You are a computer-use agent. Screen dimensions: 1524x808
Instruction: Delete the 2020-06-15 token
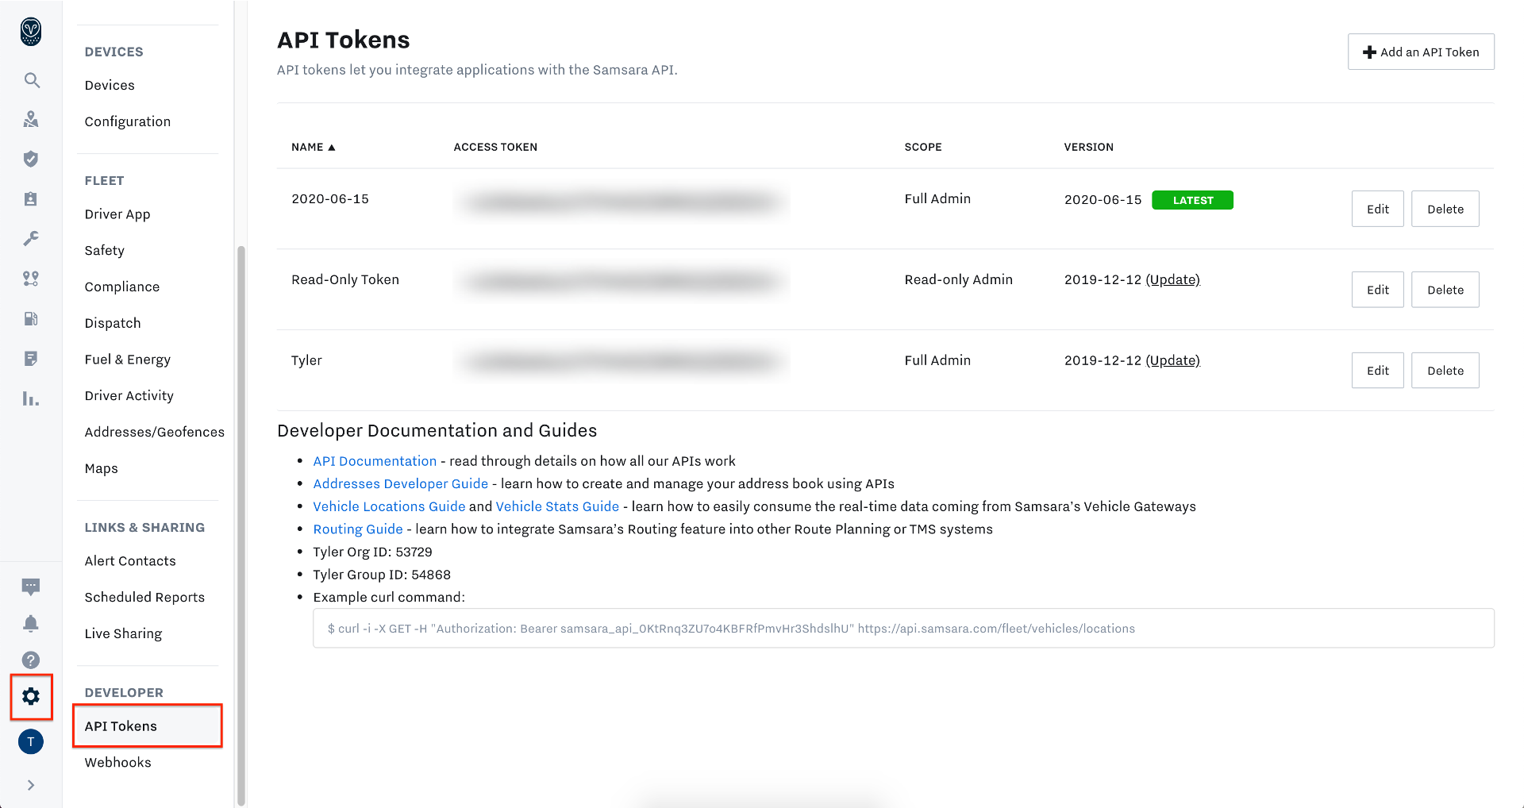point(1445,209)
